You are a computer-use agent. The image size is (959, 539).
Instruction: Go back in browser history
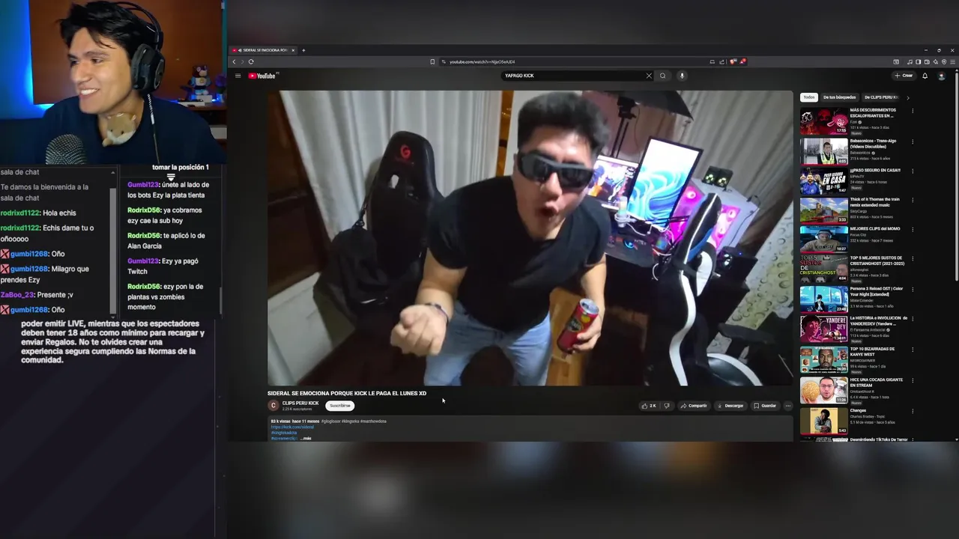tap(234, 61)
